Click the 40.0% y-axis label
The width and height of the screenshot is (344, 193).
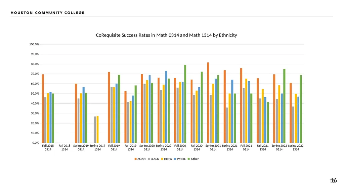click(x=35, y=103)
